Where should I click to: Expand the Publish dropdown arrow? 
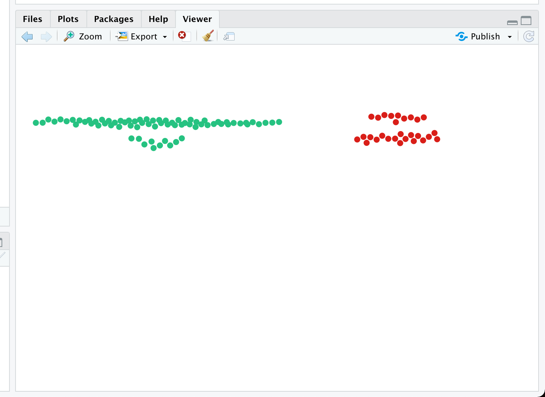click(x=510, y=37)
